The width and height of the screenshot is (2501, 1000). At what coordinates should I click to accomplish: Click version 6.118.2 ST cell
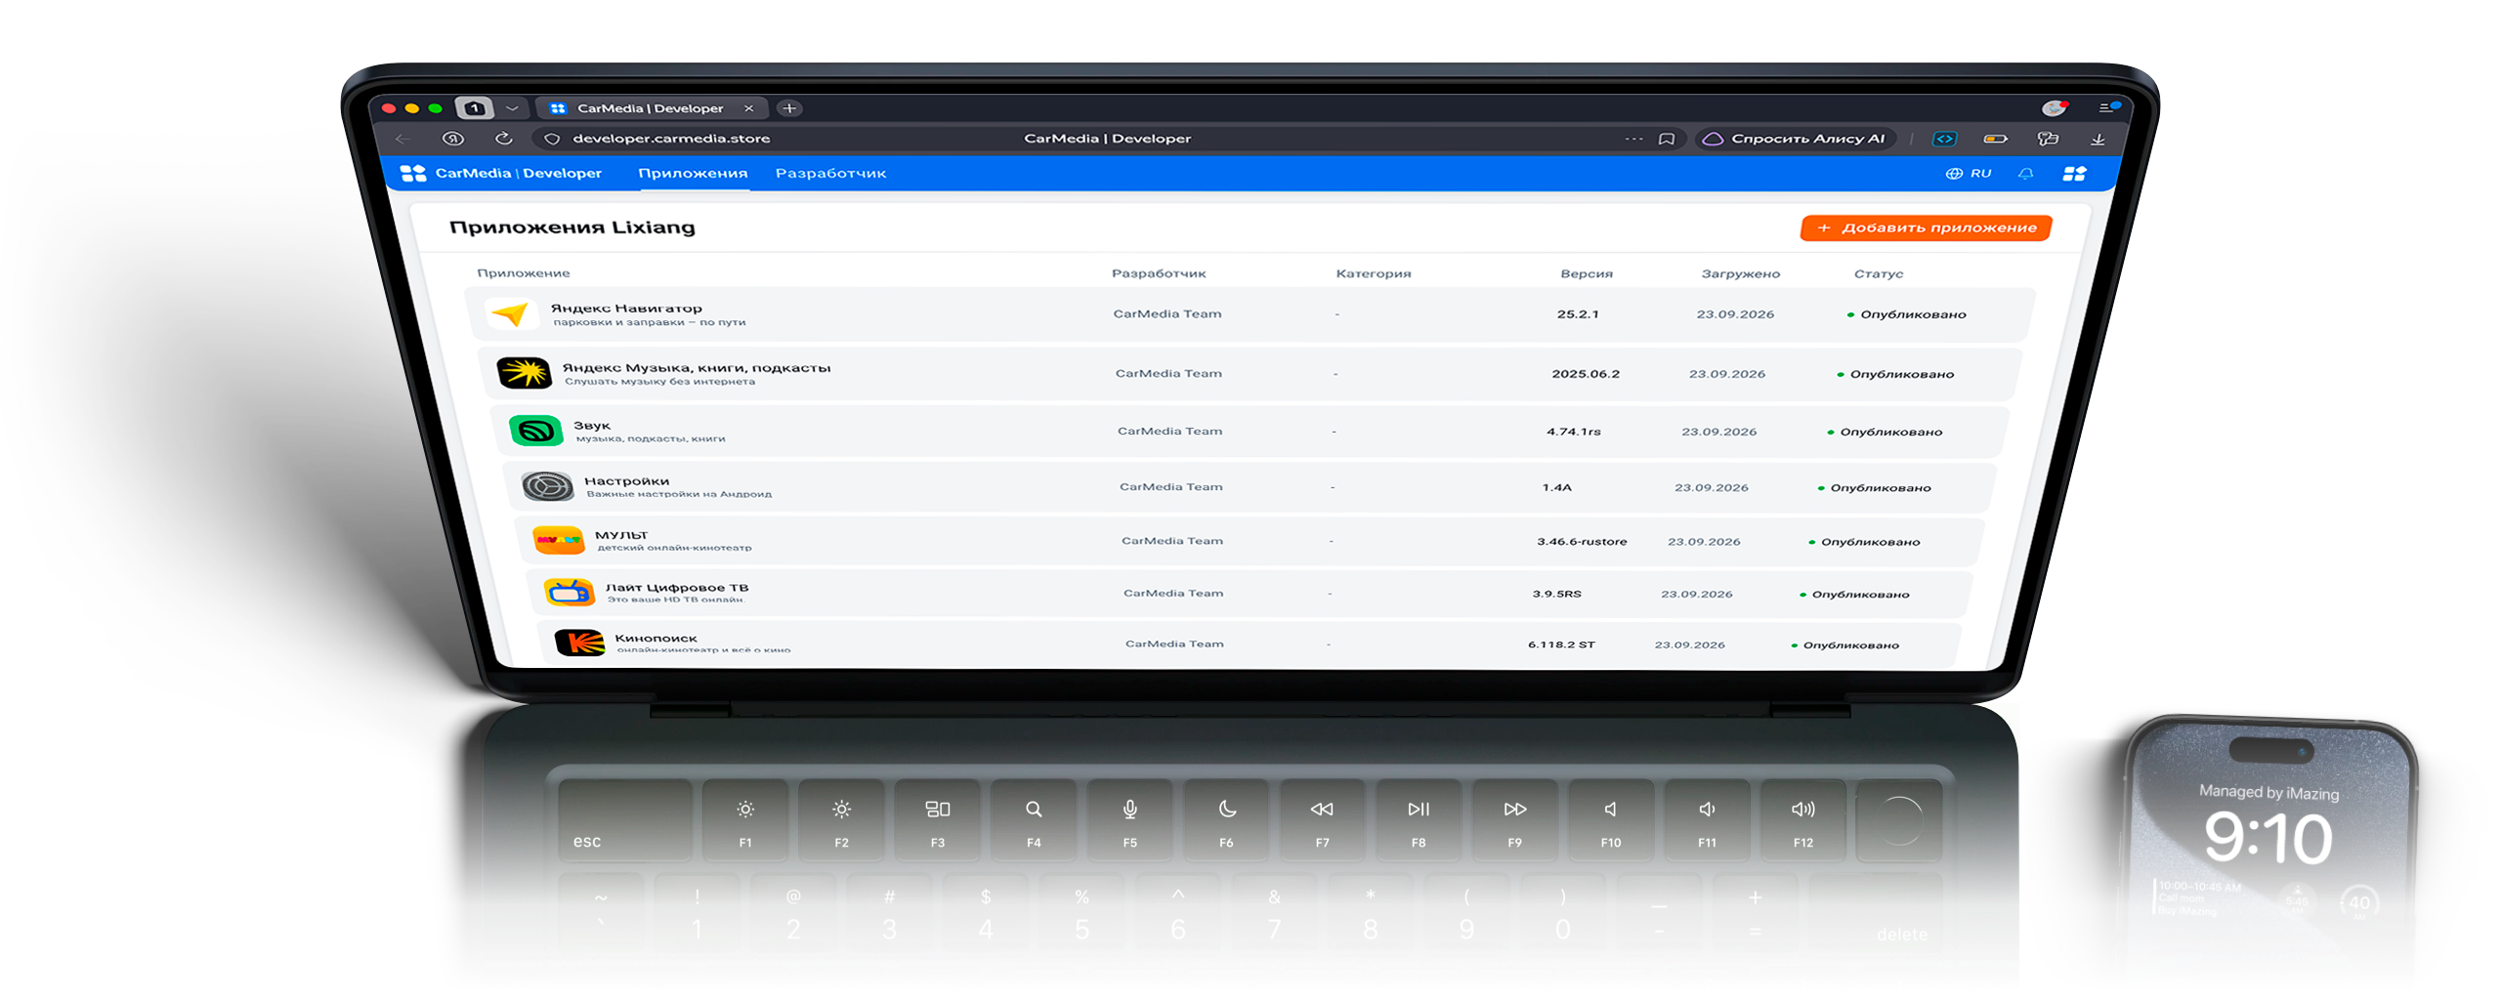(1561, 645)
